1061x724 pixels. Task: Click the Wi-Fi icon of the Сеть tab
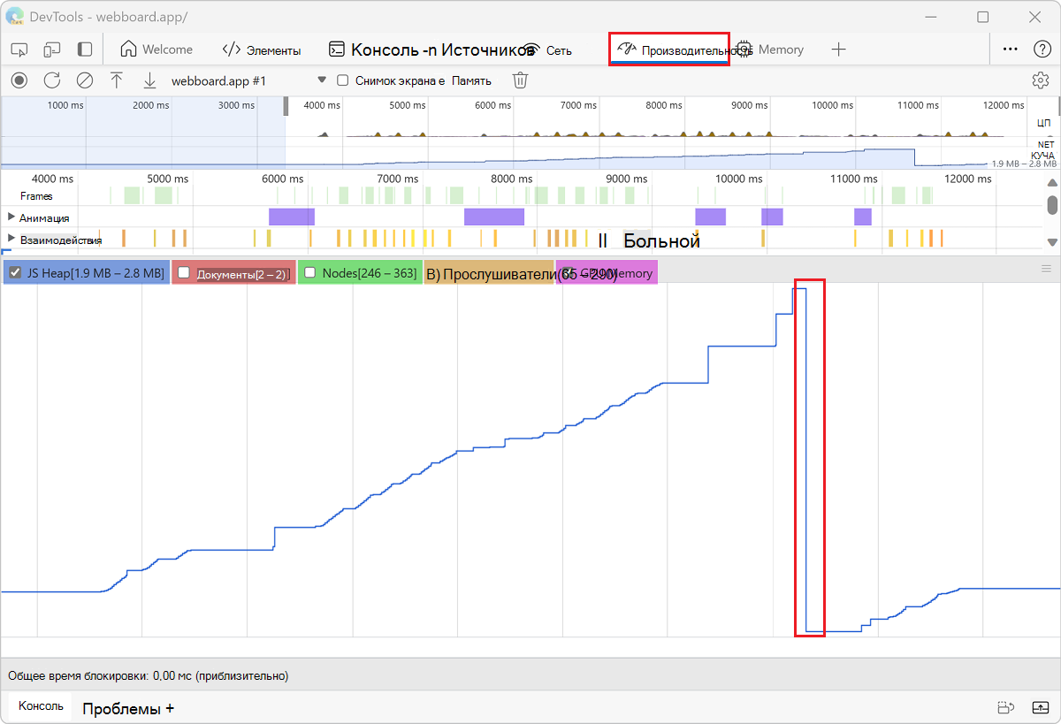tap(530, 50)
